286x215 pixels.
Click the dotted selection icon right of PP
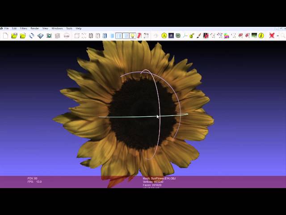coord(213,35)
